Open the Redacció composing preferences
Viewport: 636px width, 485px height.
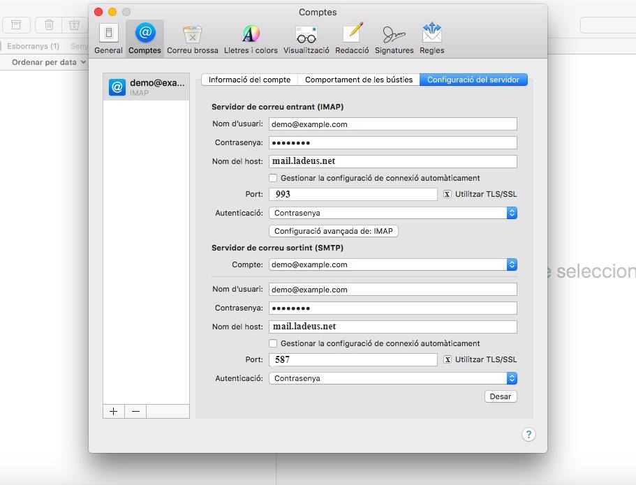352,38
